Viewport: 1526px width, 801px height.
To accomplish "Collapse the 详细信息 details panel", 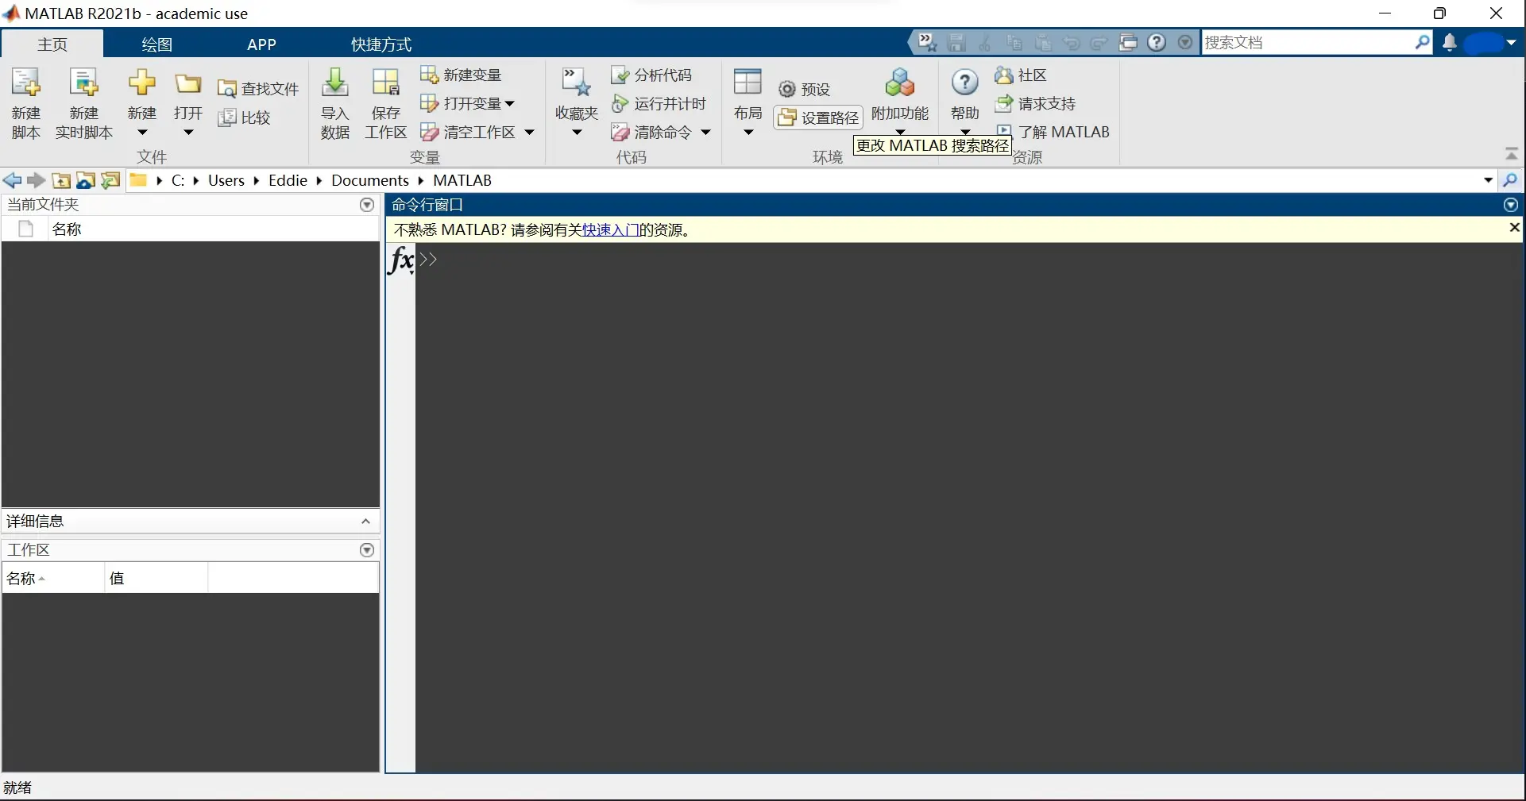I will (365, 522).
